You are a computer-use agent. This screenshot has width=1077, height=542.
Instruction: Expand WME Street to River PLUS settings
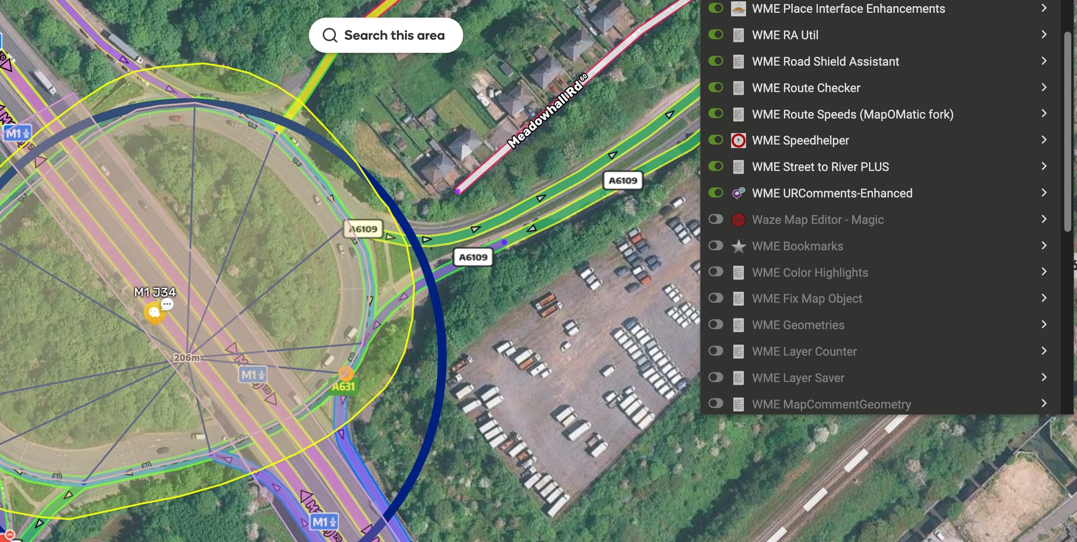pyautogui.click(x=1044, y=167)
